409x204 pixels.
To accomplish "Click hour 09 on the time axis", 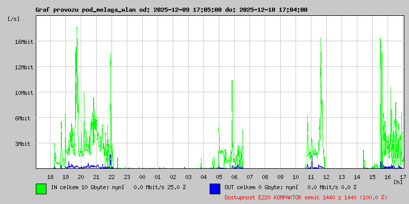I will point(280,176).
